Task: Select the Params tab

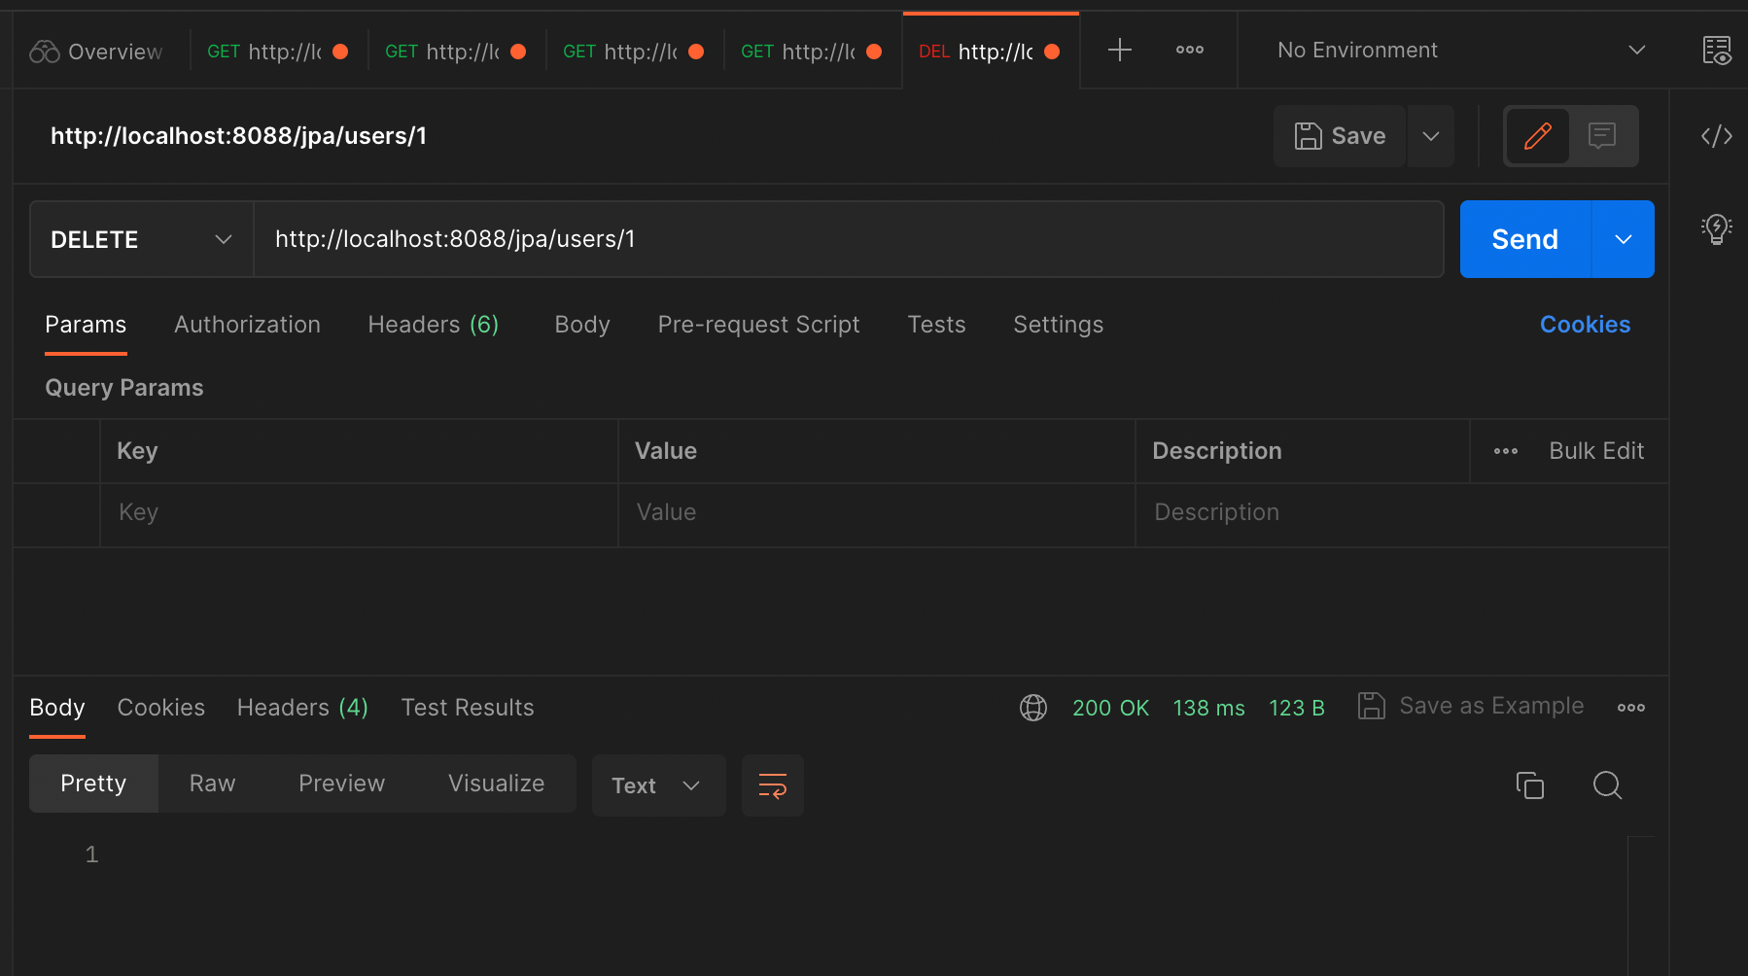Action: point(86,325)
